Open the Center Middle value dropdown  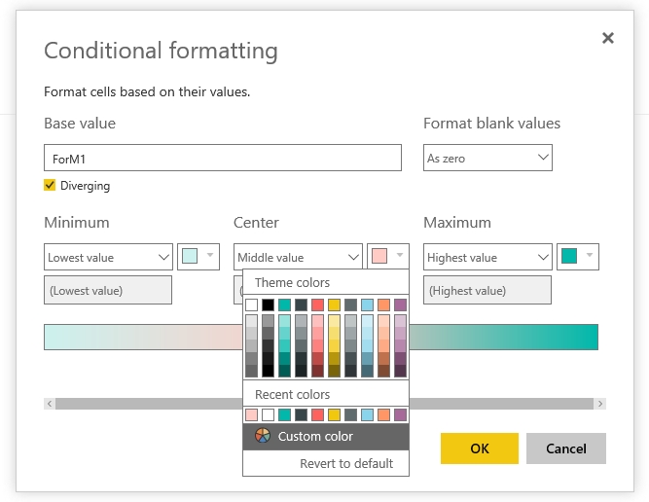point(298,257)
